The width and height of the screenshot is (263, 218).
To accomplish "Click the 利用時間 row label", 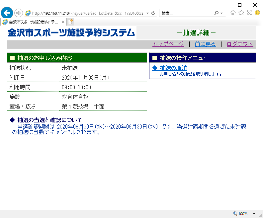I will tap(20, 87).
